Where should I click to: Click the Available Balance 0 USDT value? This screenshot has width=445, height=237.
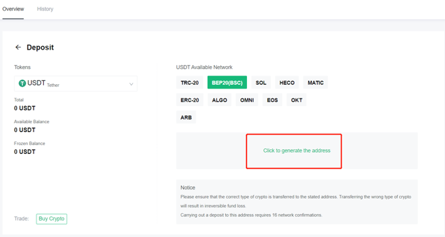pos(25,130)
